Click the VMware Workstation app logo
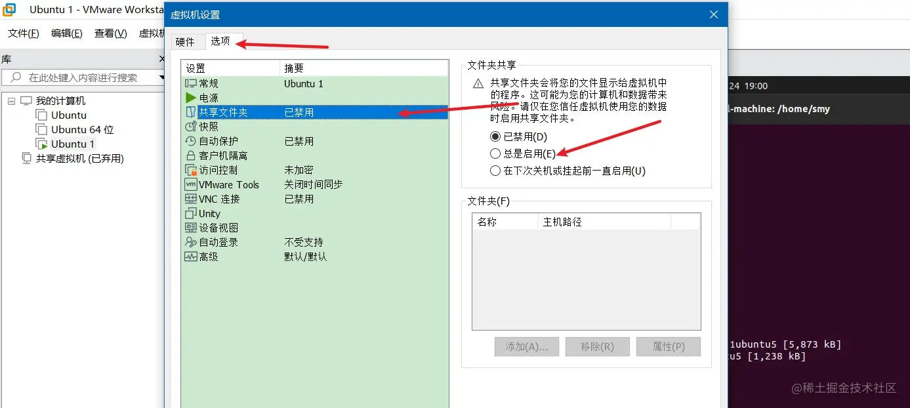 point(10,10)
